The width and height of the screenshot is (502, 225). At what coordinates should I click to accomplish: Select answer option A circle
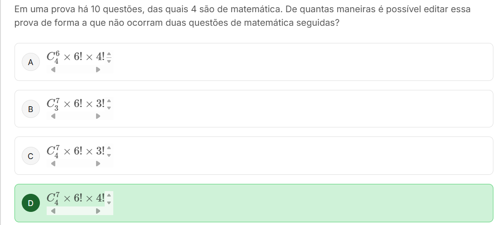(31, 62)
